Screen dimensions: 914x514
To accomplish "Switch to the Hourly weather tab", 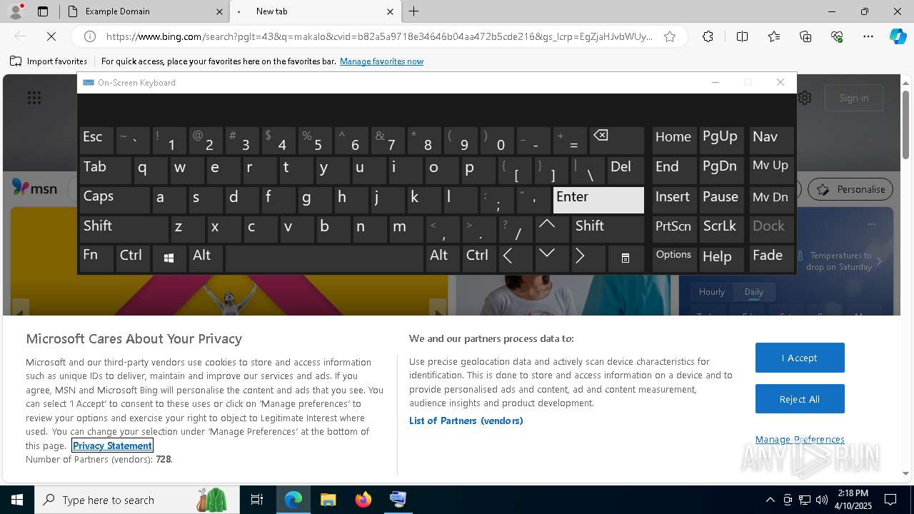I will point(712,291).
